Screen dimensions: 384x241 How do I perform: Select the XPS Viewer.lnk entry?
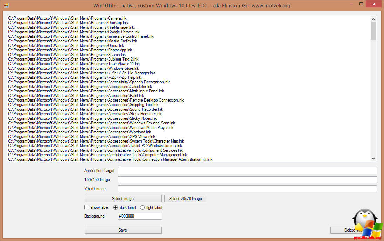pyautogui.click(x=82, y=137)
